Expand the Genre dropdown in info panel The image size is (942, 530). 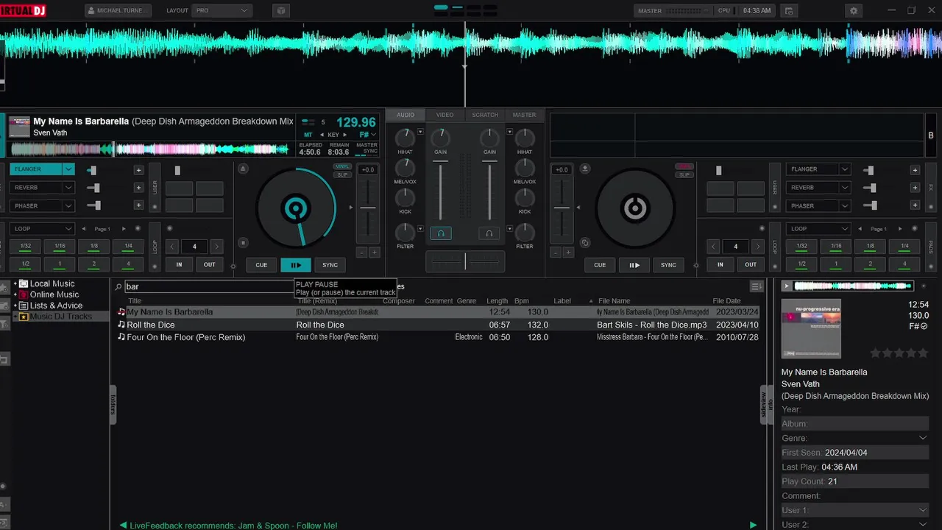point(923,438)
